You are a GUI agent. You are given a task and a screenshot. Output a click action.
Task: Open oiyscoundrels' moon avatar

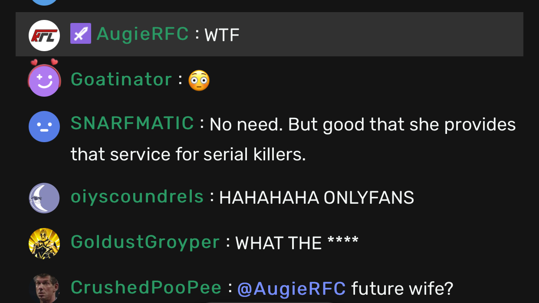[x=44, y=198]
